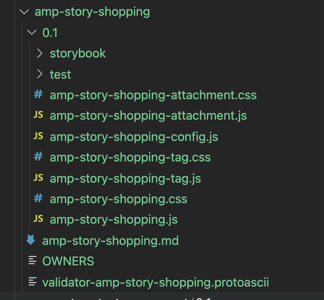
Task: Select amp-story-shopping-tag.css in the explorer
Action: coord(130,156)
